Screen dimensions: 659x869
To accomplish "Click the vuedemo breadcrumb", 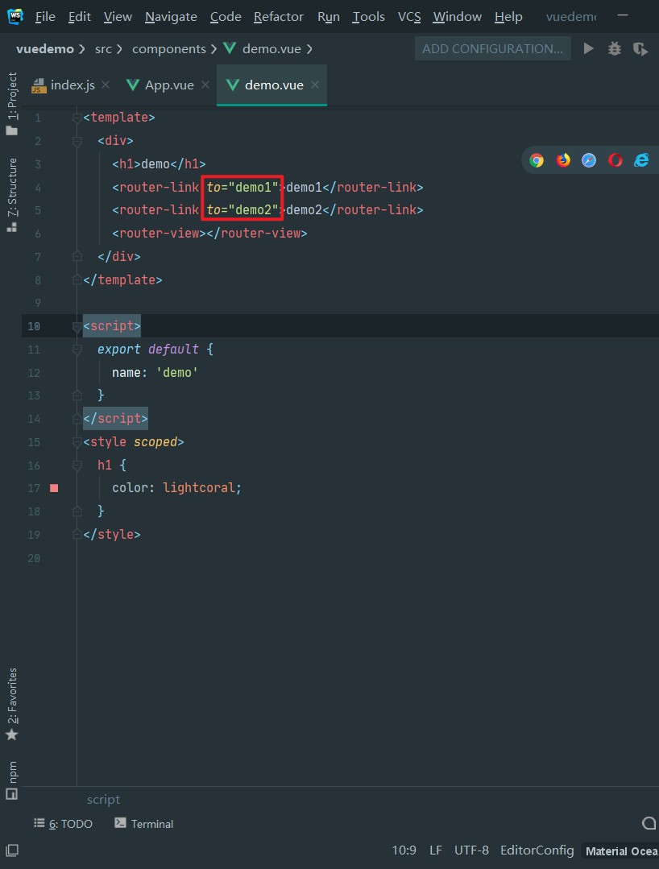I will 45,49.
